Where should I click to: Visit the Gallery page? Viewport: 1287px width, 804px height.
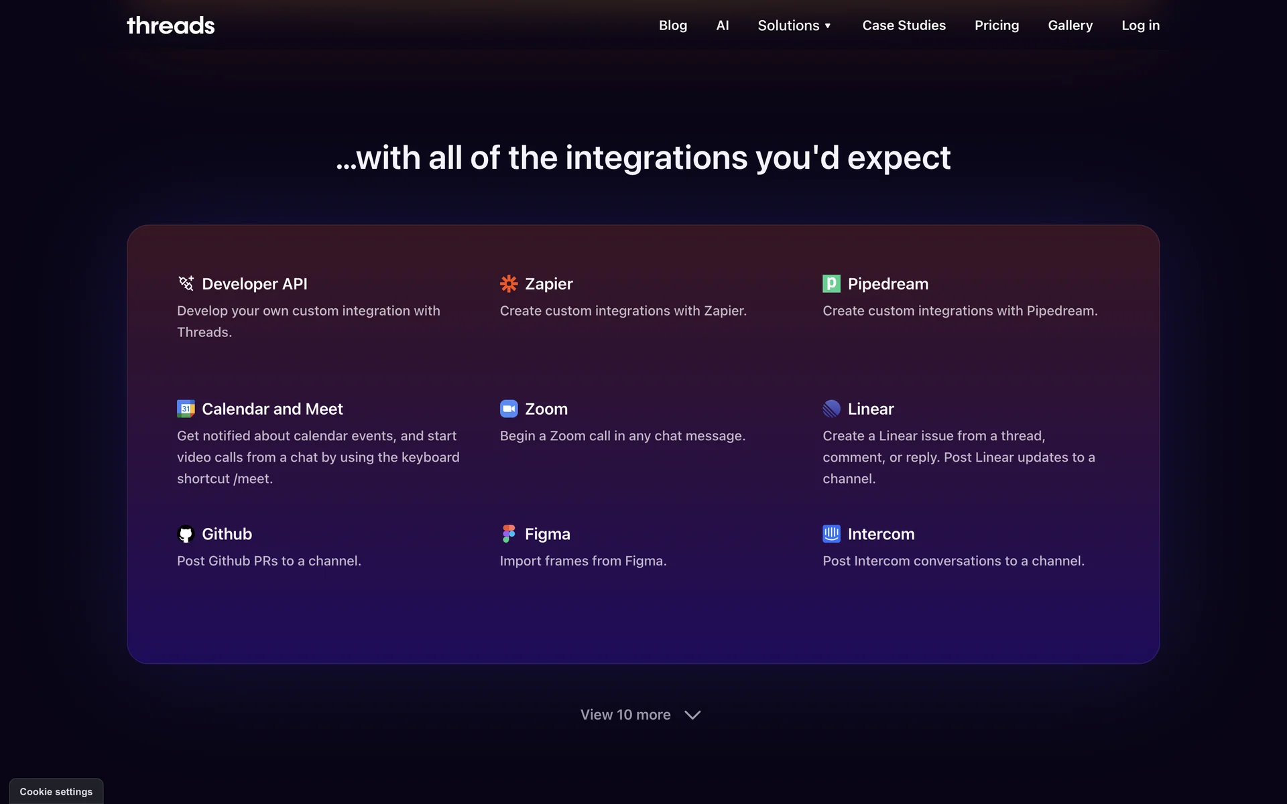[x=1070, y=25]
